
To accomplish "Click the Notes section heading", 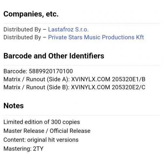I will [14, 106].
